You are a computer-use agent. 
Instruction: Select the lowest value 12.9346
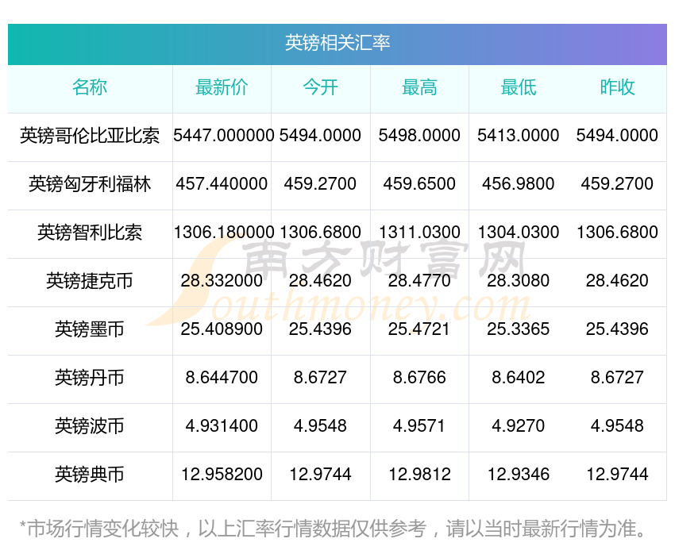pos(519,475)
